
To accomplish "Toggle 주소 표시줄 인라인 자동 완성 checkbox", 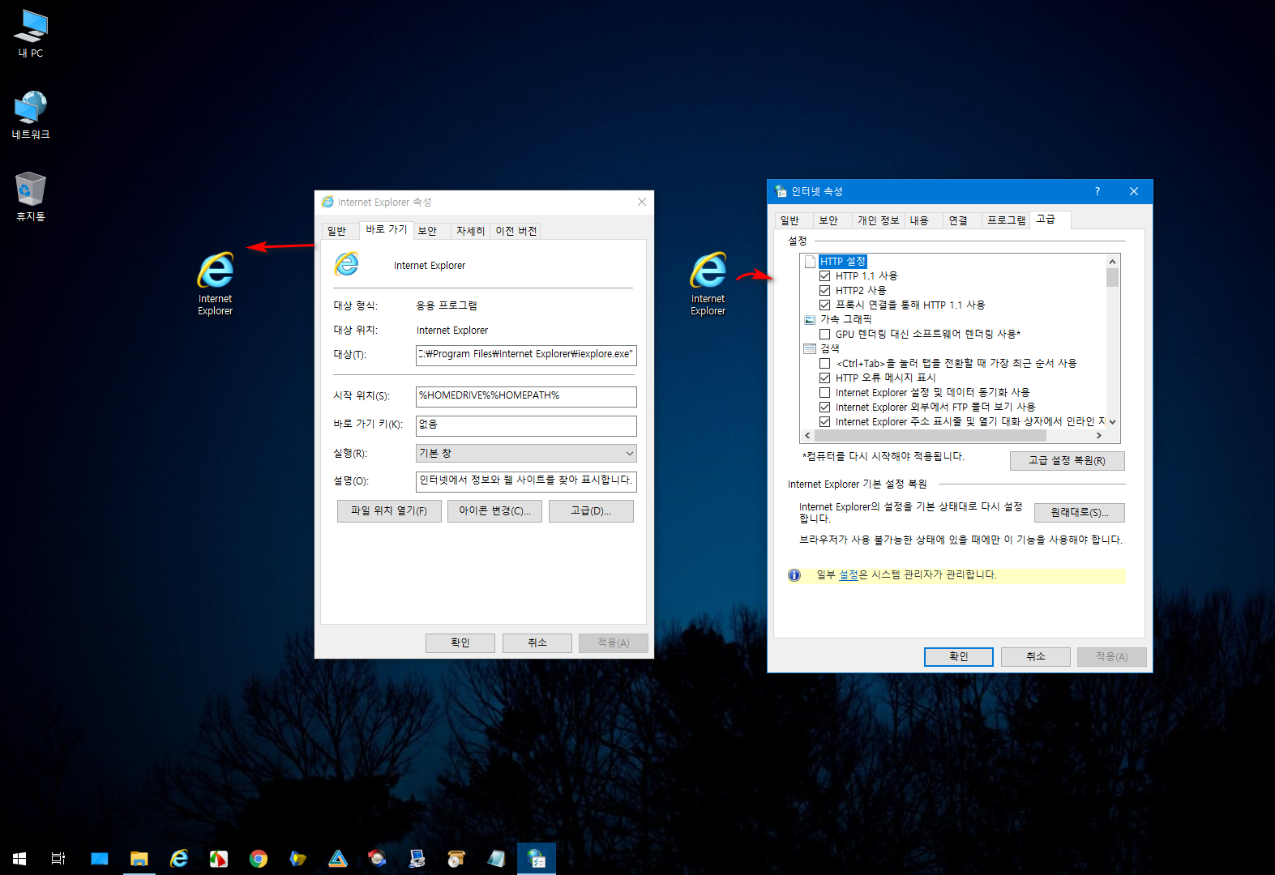I will [824, 421].
